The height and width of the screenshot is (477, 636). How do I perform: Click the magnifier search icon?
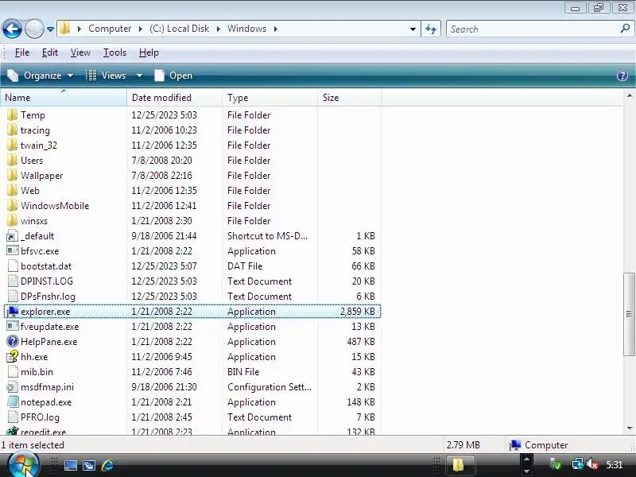625,29
